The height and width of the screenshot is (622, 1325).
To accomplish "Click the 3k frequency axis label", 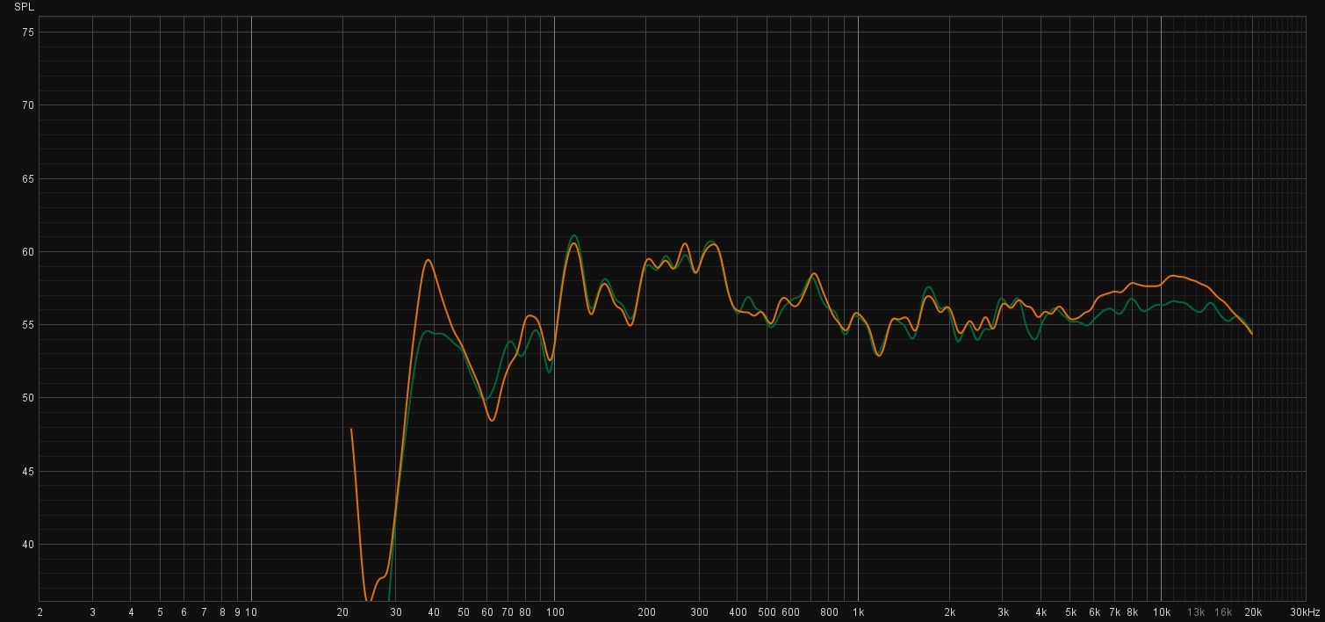I will [x=1003, y=612].
